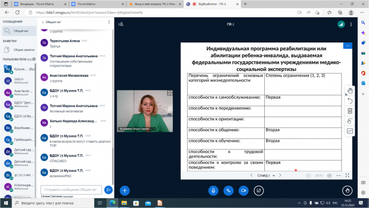Open the Edge sidebar Outlook icon
The width and height of the screenshot is (369, 208).
(x=363, y=83)
